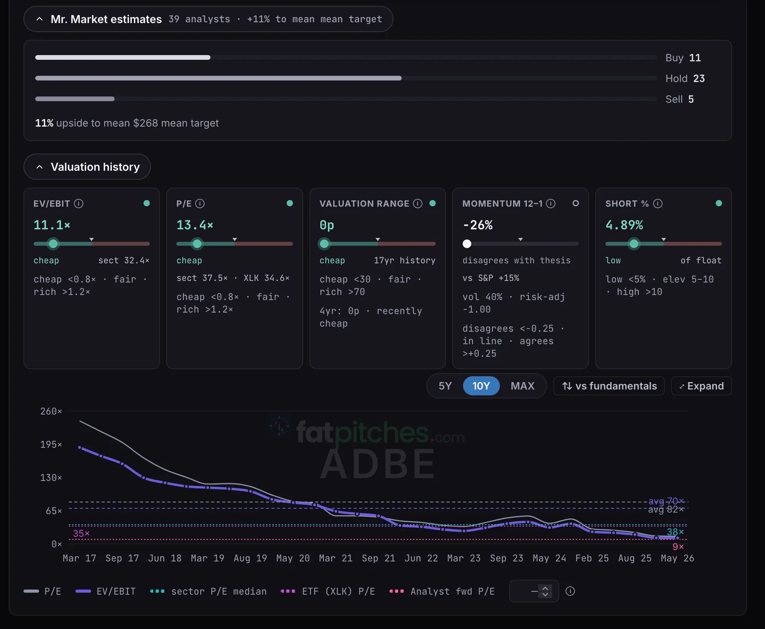Click the P/E green status dot
This screenshot has height=629, width=765.
pyautogui.click(x=290, y=203)
